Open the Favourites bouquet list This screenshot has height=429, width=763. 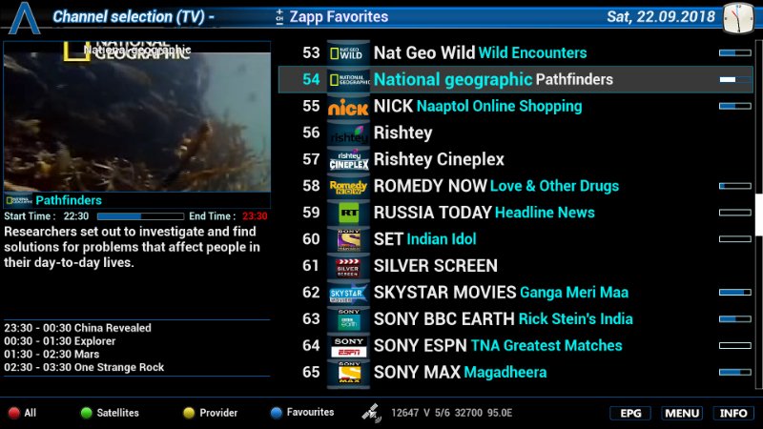pyautogui.click(x=311, y=413)
